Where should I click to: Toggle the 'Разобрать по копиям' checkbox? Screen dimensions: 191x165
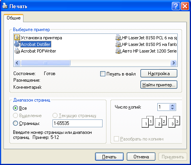pos(116,139)
